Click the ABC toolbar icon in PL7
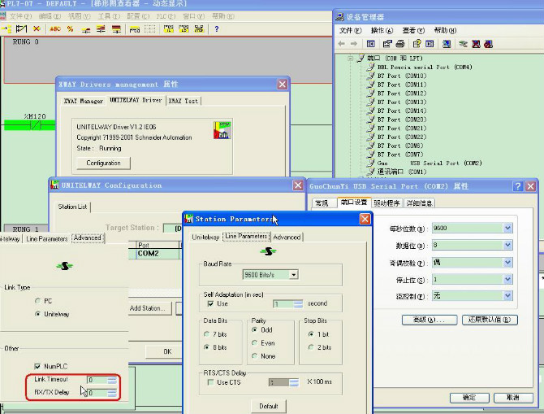Image resolution: width=544 pixels, height=414 pixels. click(55, 29)
